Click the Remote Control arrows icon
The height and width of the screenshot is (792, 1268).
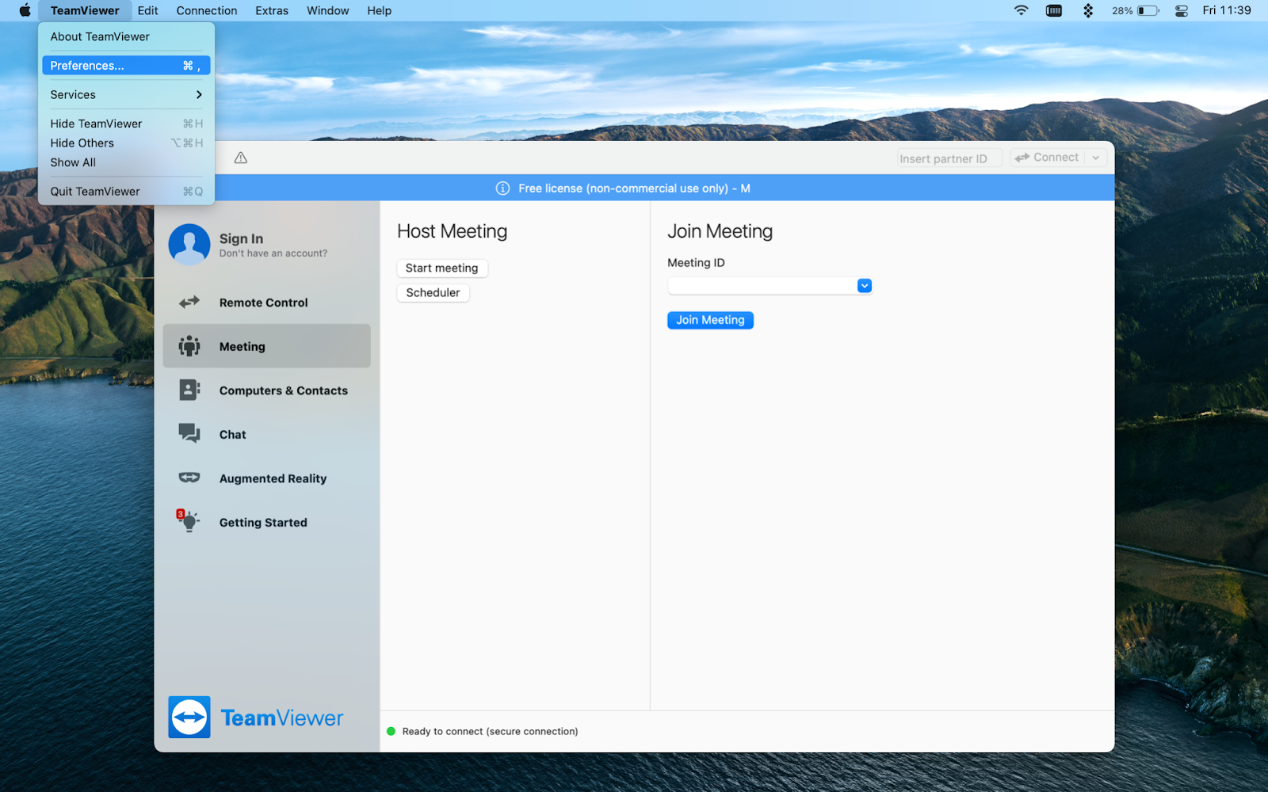[189, 303]
